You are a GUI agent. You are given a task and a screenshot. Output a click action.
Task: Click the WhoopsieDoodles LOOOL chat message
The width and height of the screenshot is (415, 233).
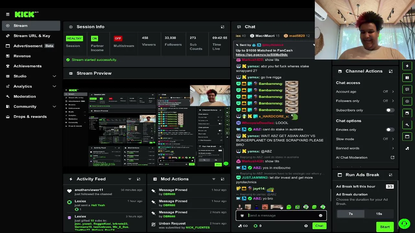pyautogui.click(x=262, y=123)
